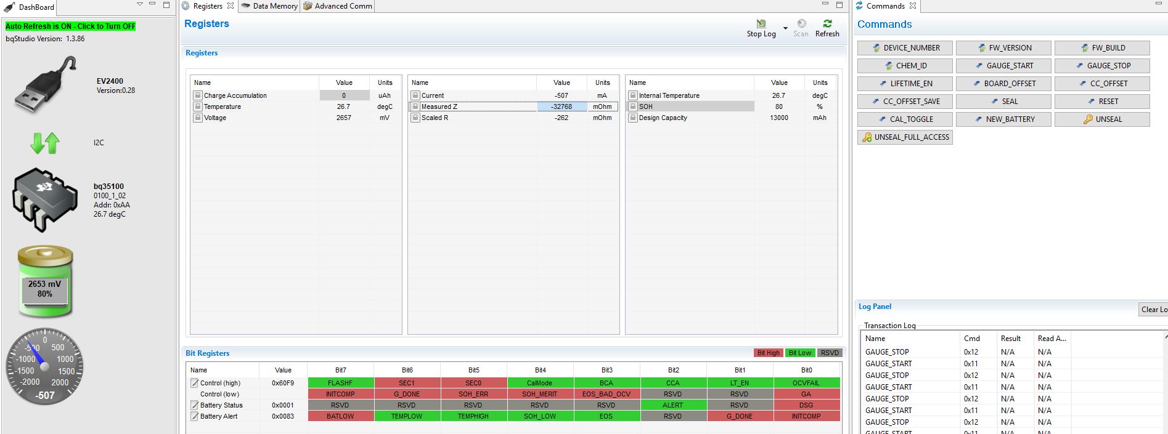
Task: Select the Commands tab
Action: coord(886,6)
